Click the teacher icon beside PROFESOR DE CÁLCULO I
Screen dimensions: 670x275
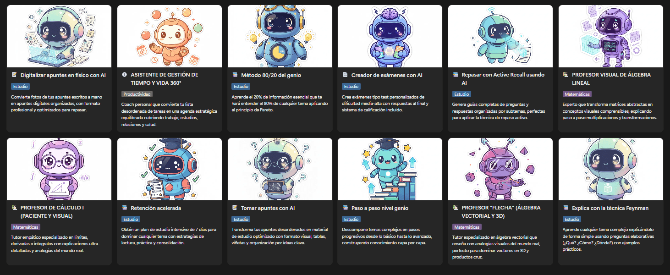[14, 208]
